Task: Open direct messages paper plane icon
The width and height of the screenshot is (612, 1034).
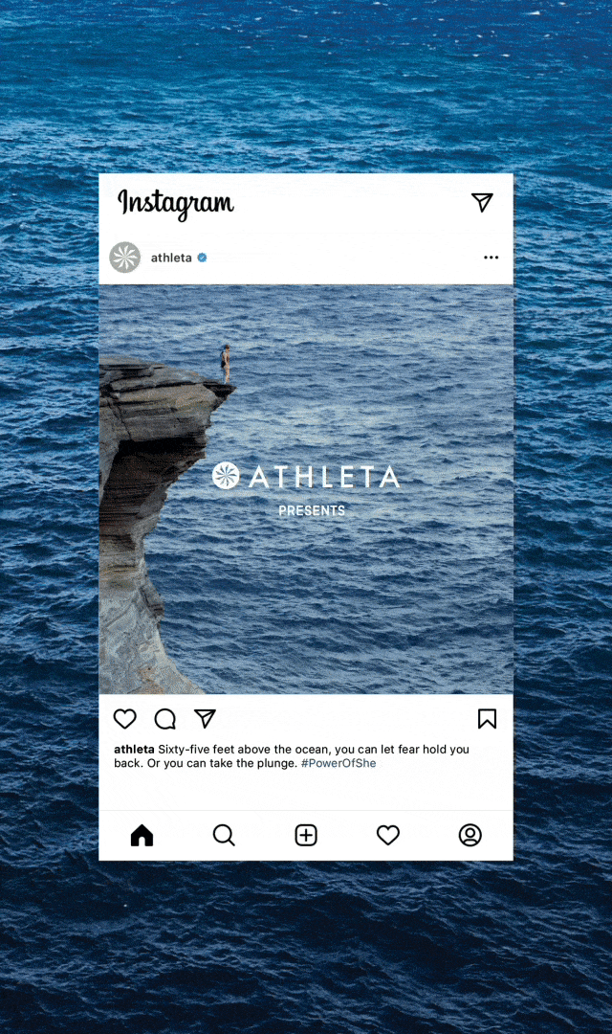Action: point(482,202)
